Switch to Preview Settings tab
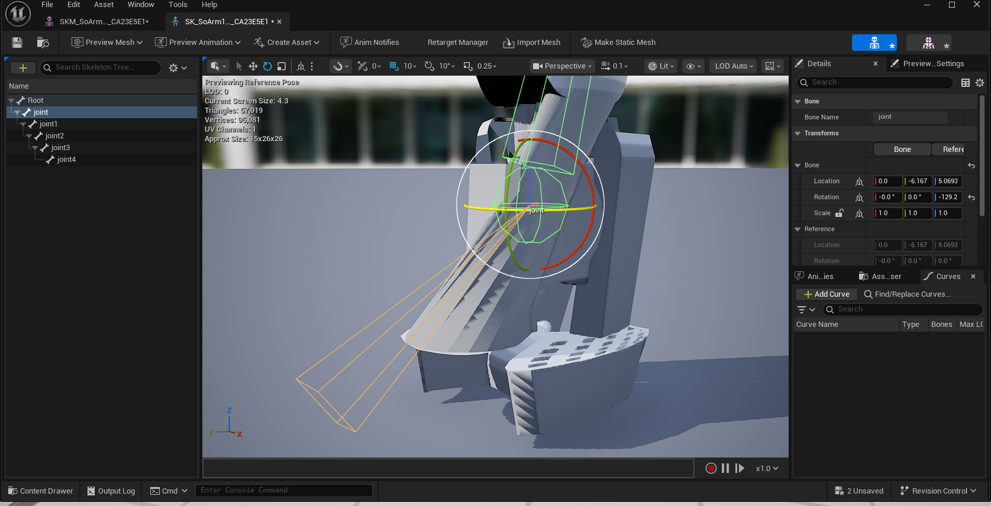This screenshot has height=506, width=991. tap(933, 64)
